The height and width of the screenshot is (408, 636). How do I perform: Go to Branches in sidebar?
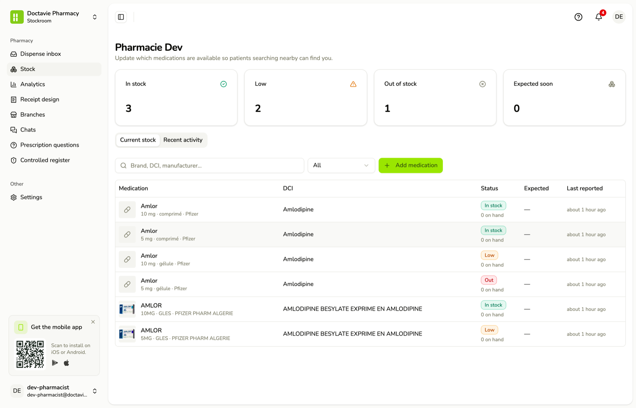tap(54, 115)
